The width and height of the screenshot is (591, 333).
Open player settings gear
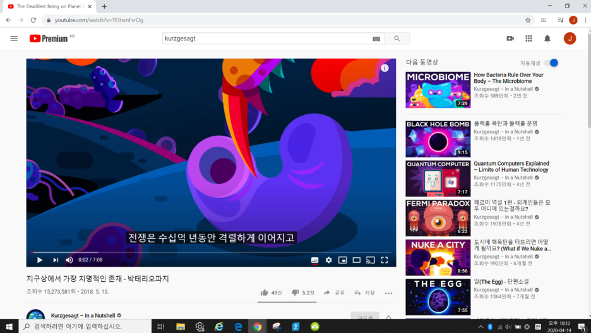[x=329, y=260]
